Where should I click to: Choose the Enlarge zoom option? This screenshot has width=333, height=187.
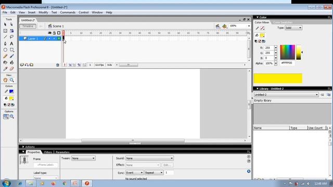[6, 116]
